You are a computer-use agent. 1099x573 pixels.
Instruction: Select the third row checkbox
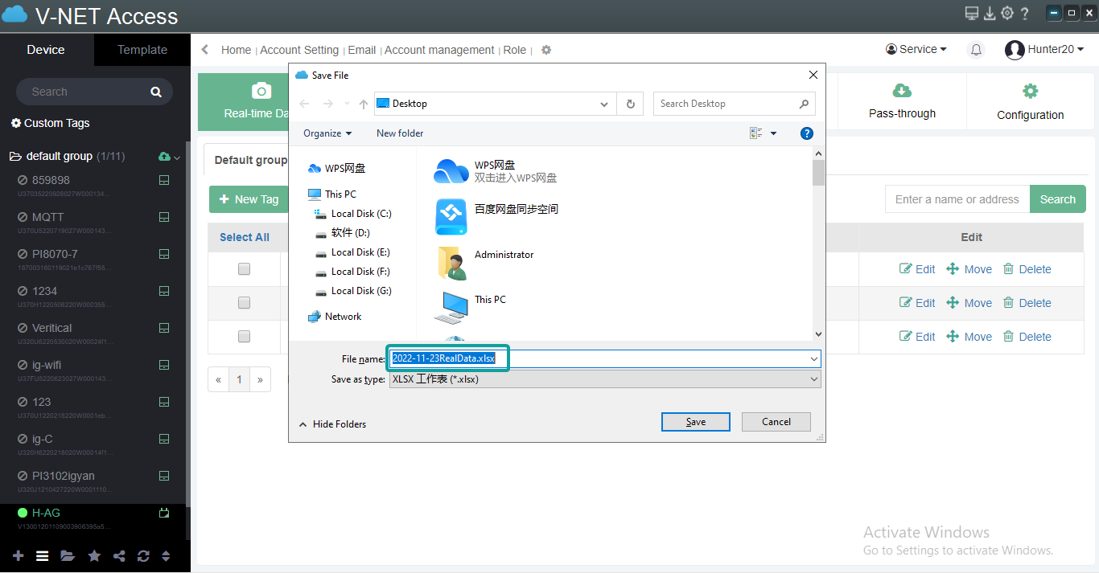[244, 337]
